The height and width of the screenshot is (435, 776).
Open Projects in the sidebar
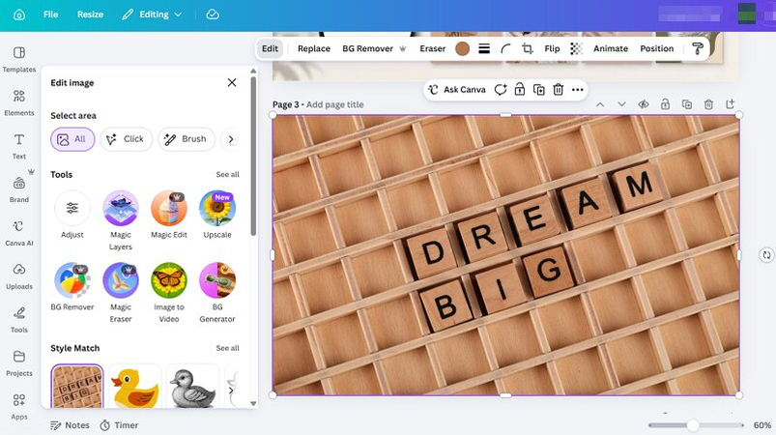click(x=18, y=363)
